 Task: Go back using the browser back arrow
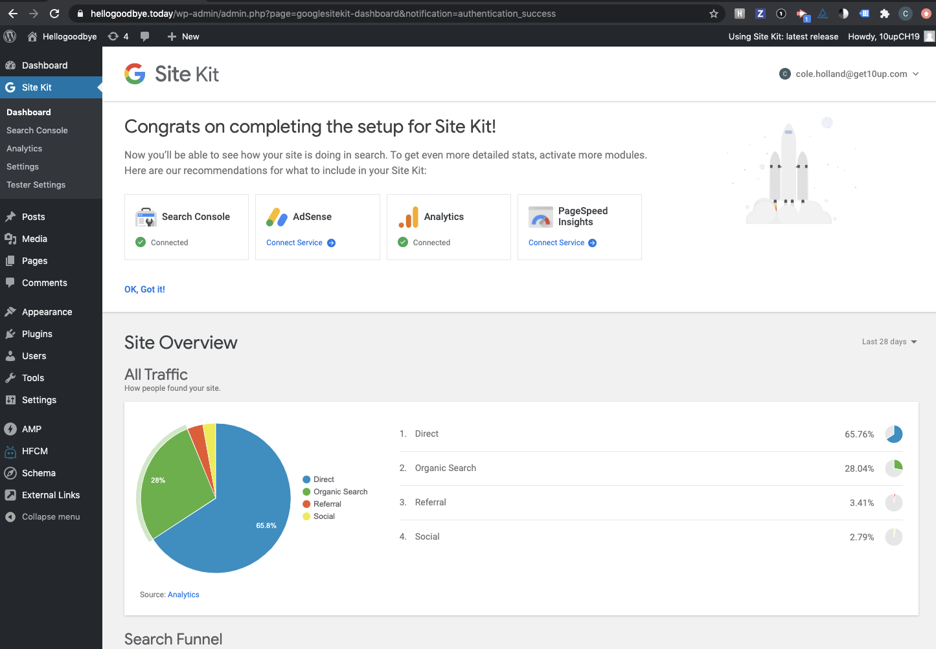(13, 14)
